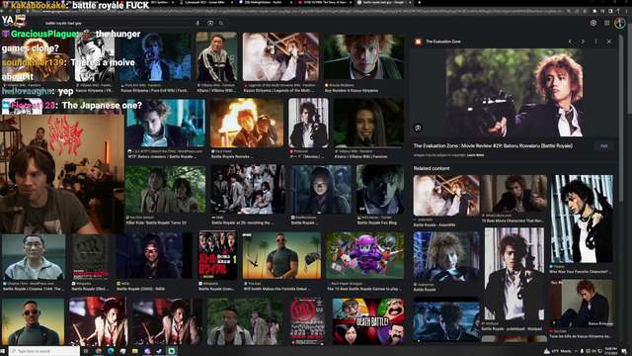Open Death Battle thumbnail result

coord(368,321)
